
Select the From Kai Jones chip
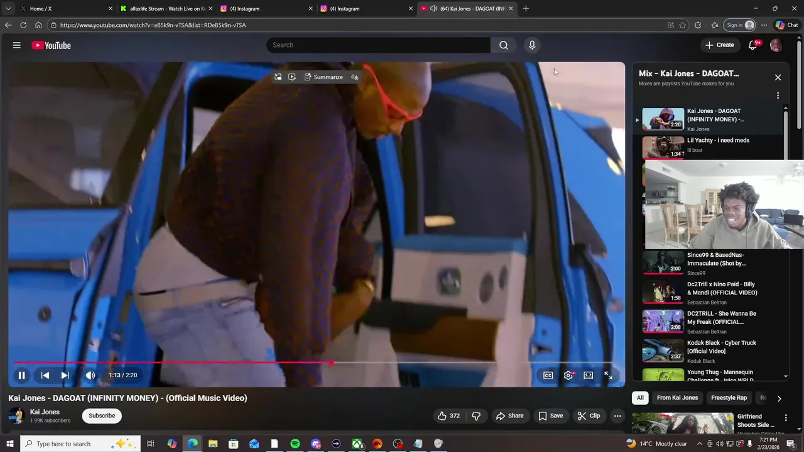coord(677,397)
